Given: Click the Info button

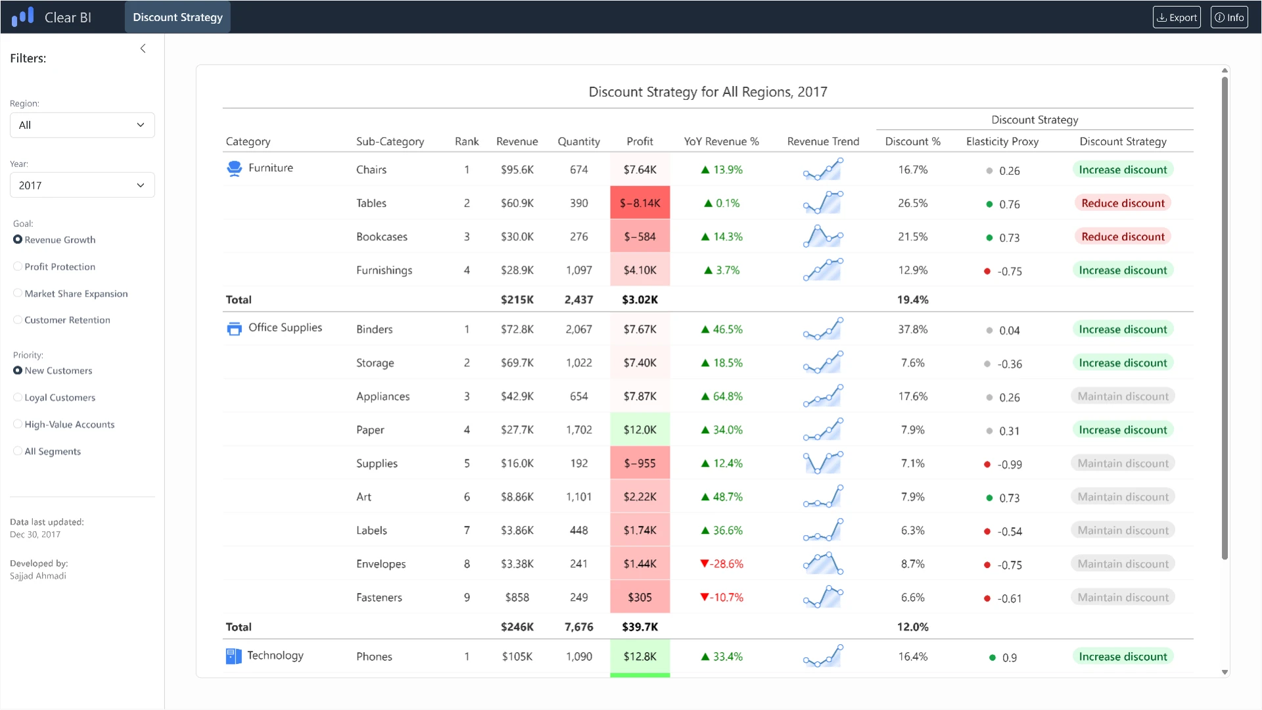Looking at the screenshot, I should pos(1229,17).
